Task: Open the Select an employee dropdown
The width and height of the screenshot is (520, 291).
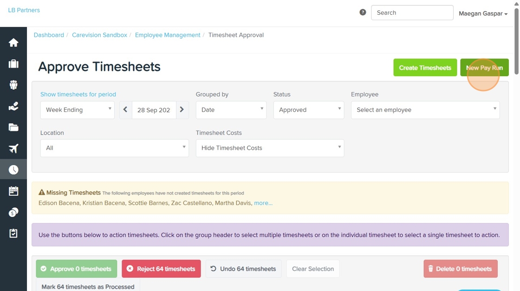Action: pos(425,110)
